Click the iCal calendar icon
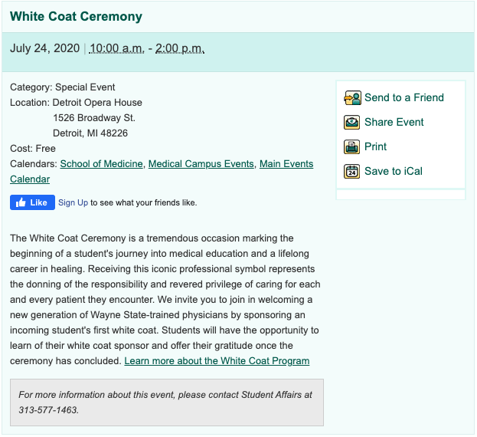Screen dimensions: 477x437 (352, 172)
